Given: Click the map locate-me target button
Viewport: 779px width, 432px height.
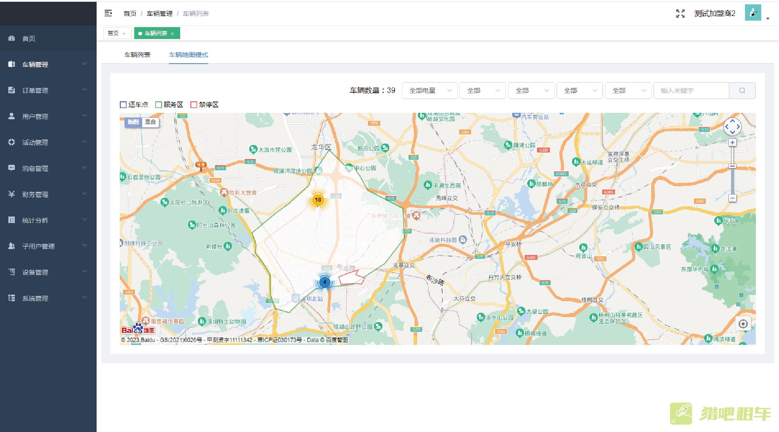Looking at the screenshot, I should (743, 324).
